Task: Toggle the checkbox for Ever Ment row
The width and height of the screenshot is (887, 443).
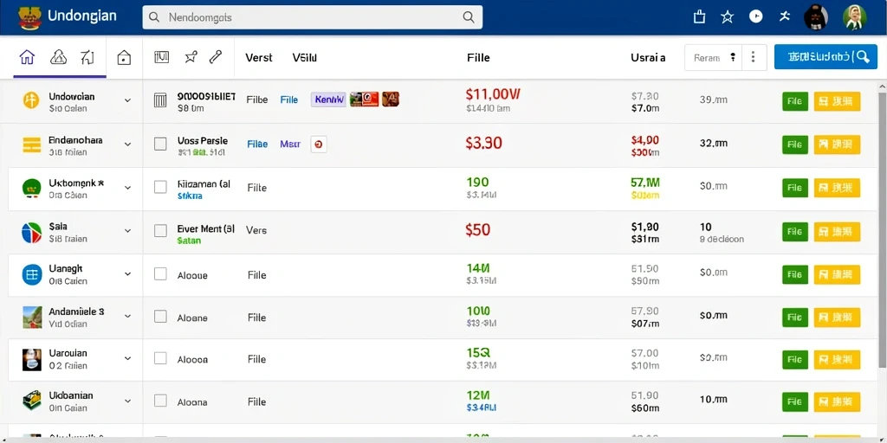Action: pyautogui.click(x=160, y=230)
